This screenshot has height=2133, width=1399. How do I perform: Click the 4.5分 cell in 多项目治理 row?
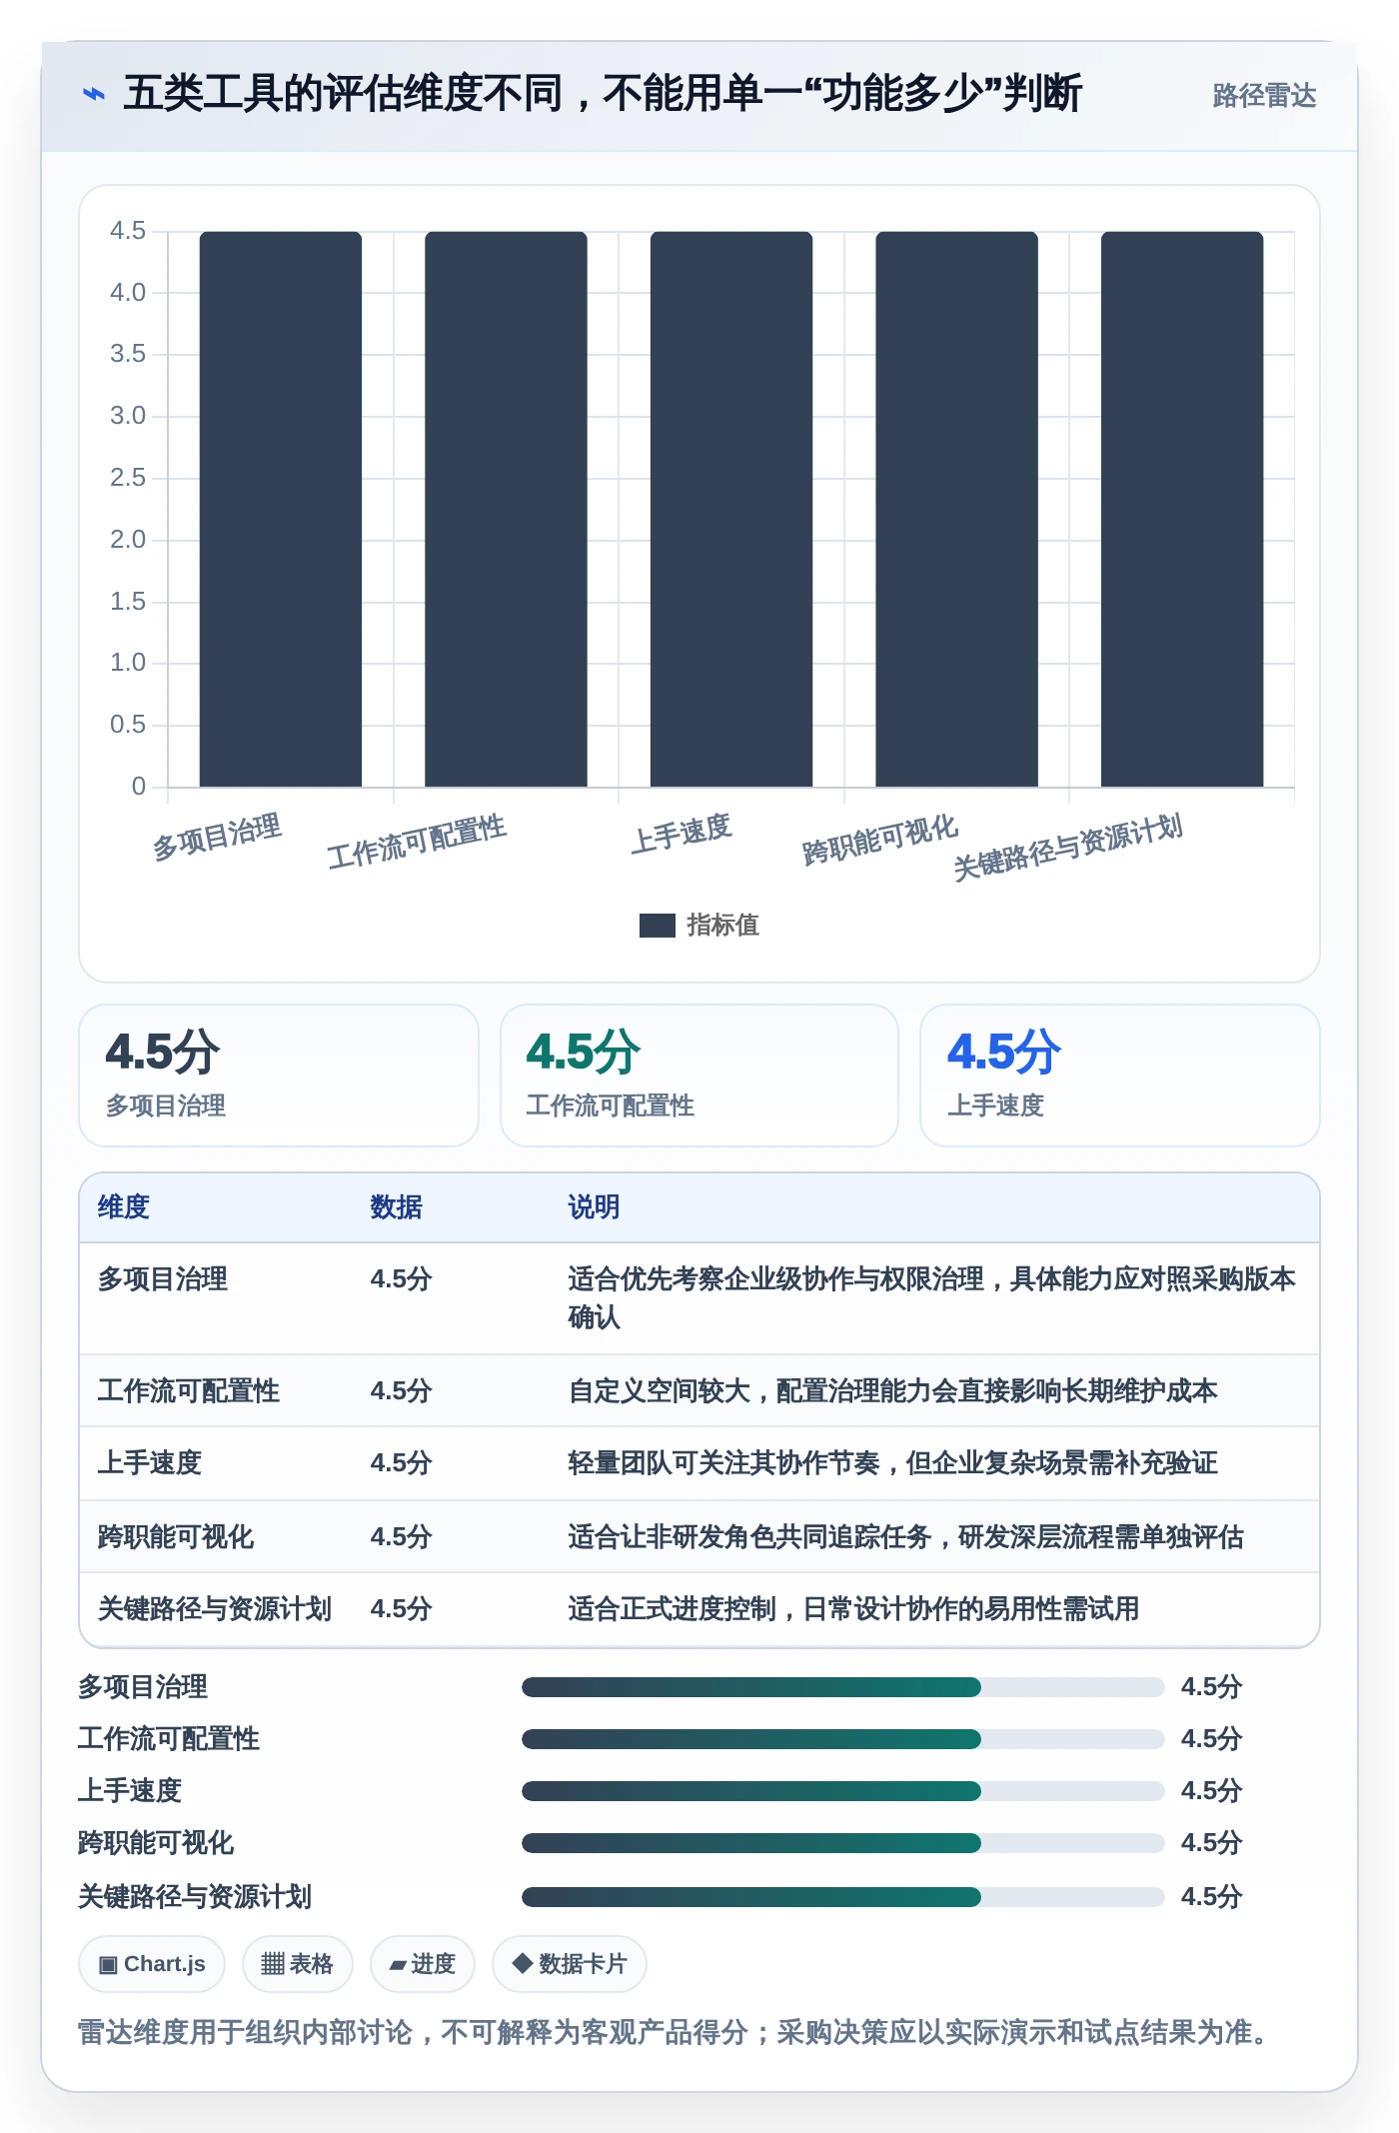click(x=401, y=1279)
